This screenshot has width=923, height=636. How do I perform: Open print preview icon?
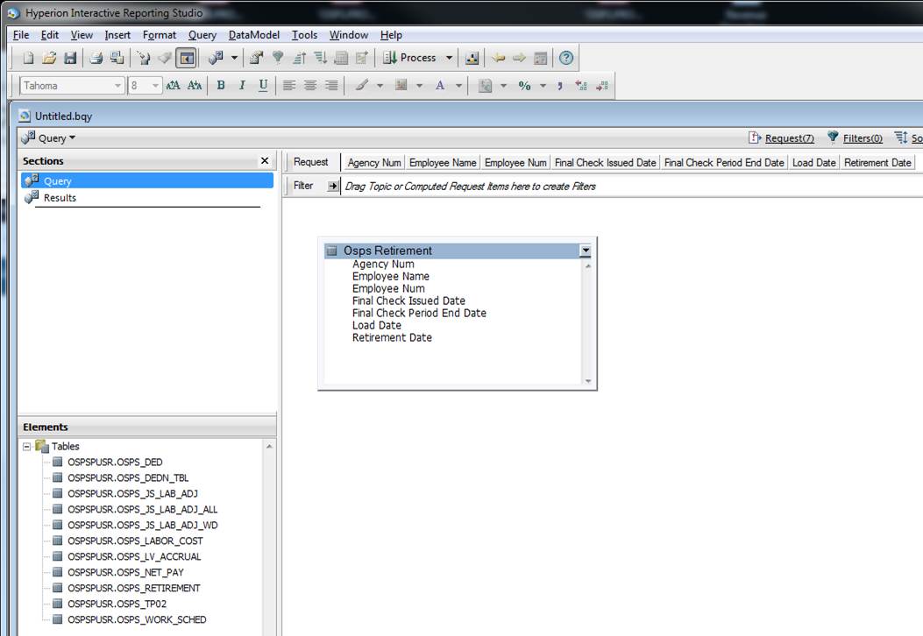pos(117,58)
